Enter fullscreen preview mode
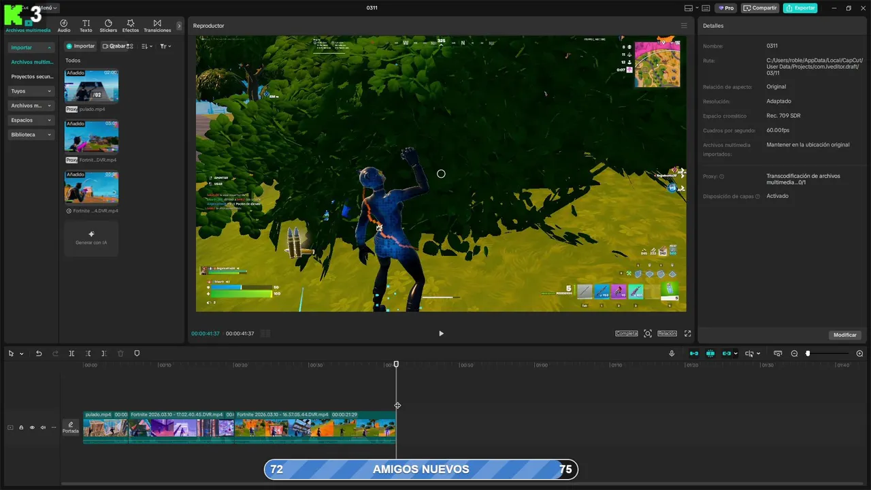Screen dimensions: 871x490 [x=688, y=333]
